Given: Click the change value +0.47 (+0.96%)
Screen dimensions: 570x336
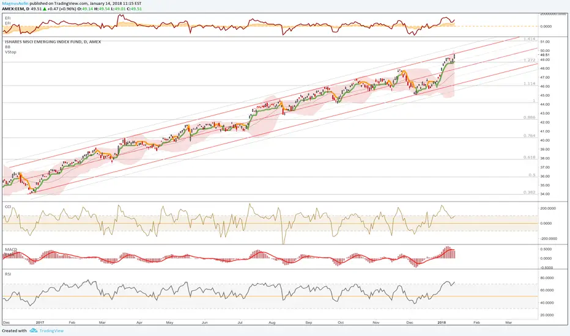Looking at the screenshot, I should pos(62,9).
